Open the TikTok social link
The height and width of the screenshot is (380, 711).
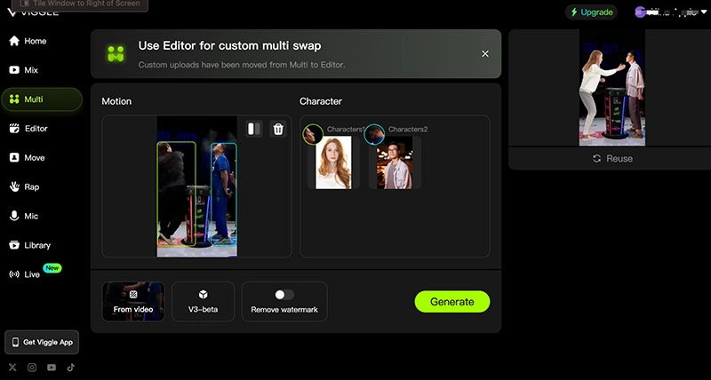(x=71, y=368)
